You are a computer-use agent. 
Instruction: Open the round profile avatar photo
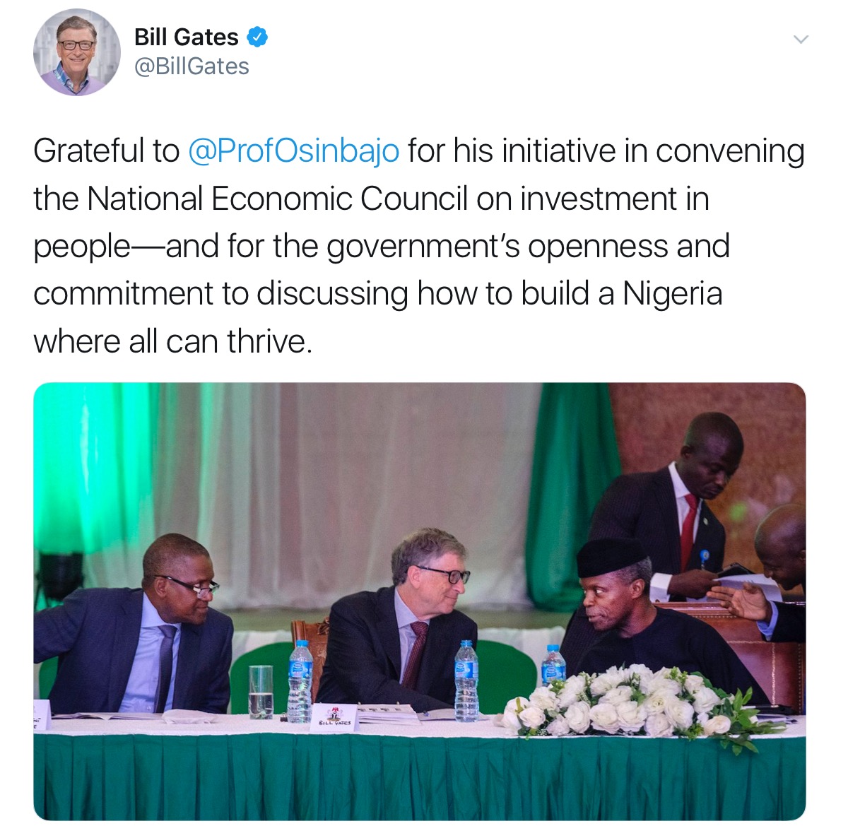point(77,53)
